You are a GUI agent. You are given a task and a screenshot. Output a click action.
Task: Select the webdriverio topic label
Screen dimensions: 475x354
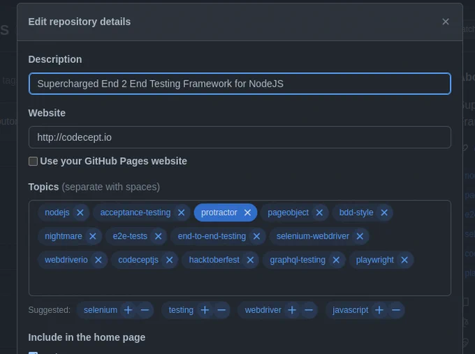(66, 260)
